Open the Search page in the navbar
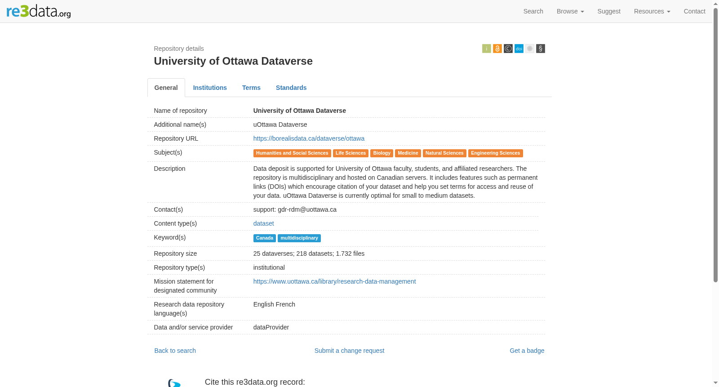Image resolution: width=719 pixels, height=387 pixels. (x=533, y=11)
